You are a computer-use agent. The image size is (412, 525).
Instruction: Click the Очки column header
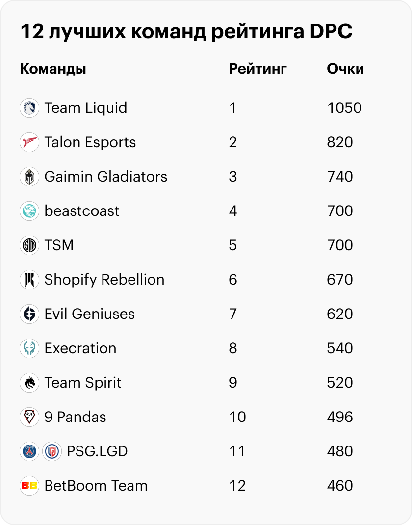coord(345,69)
